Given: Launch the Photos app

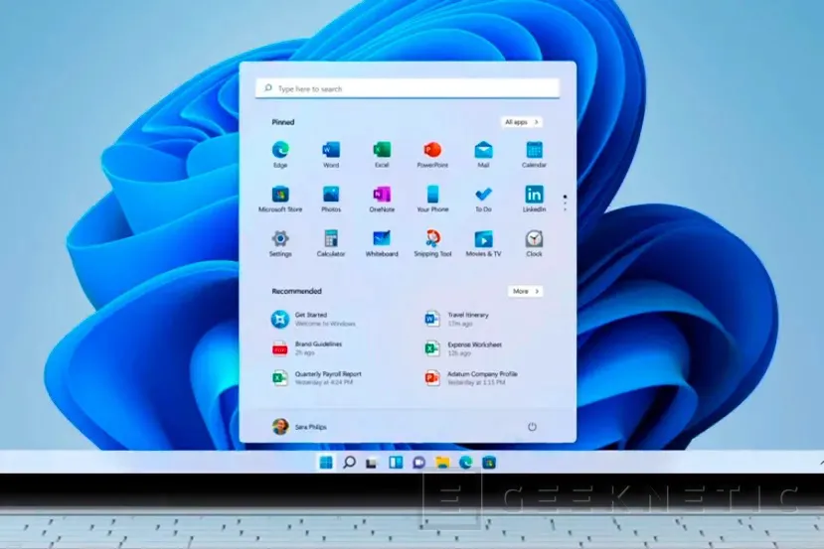Looking at the screenshot, I should 331,199.
